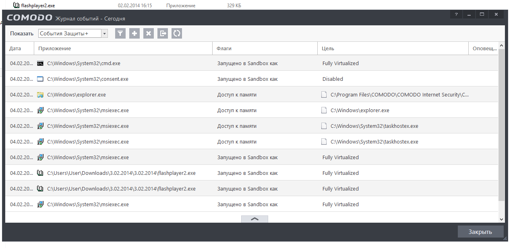Minimize the COMODO log window

(469, 14)
